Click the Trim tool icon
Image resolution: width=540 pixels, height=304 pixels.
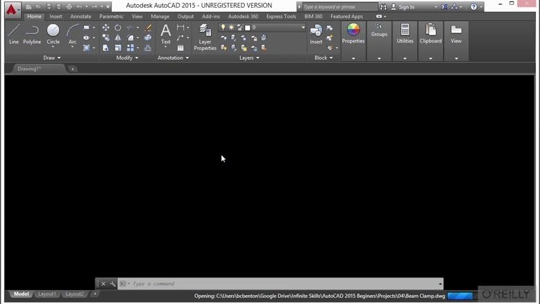(130, 28)
